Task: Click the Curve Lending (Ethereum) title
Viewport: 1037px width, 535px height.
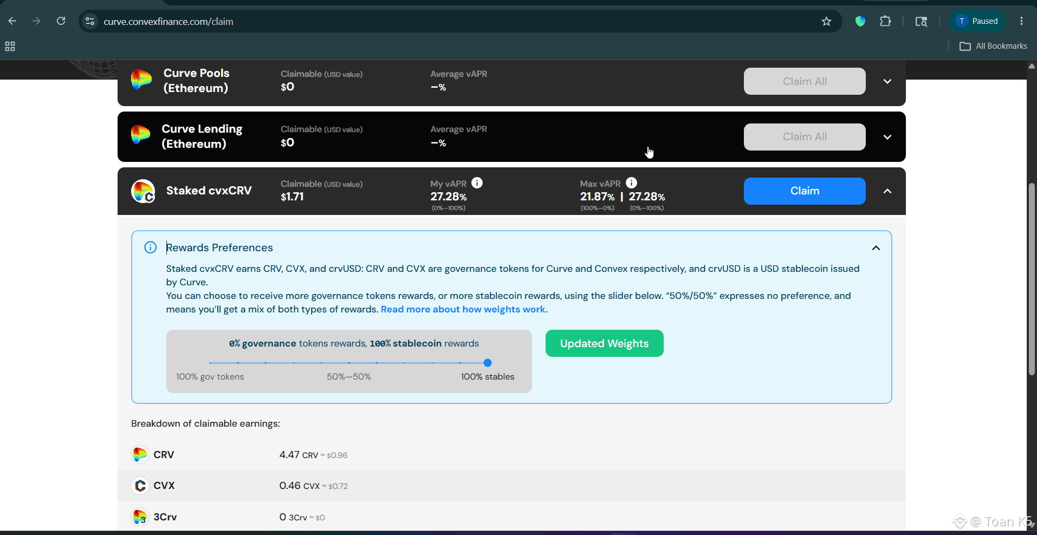Action: 202,136
